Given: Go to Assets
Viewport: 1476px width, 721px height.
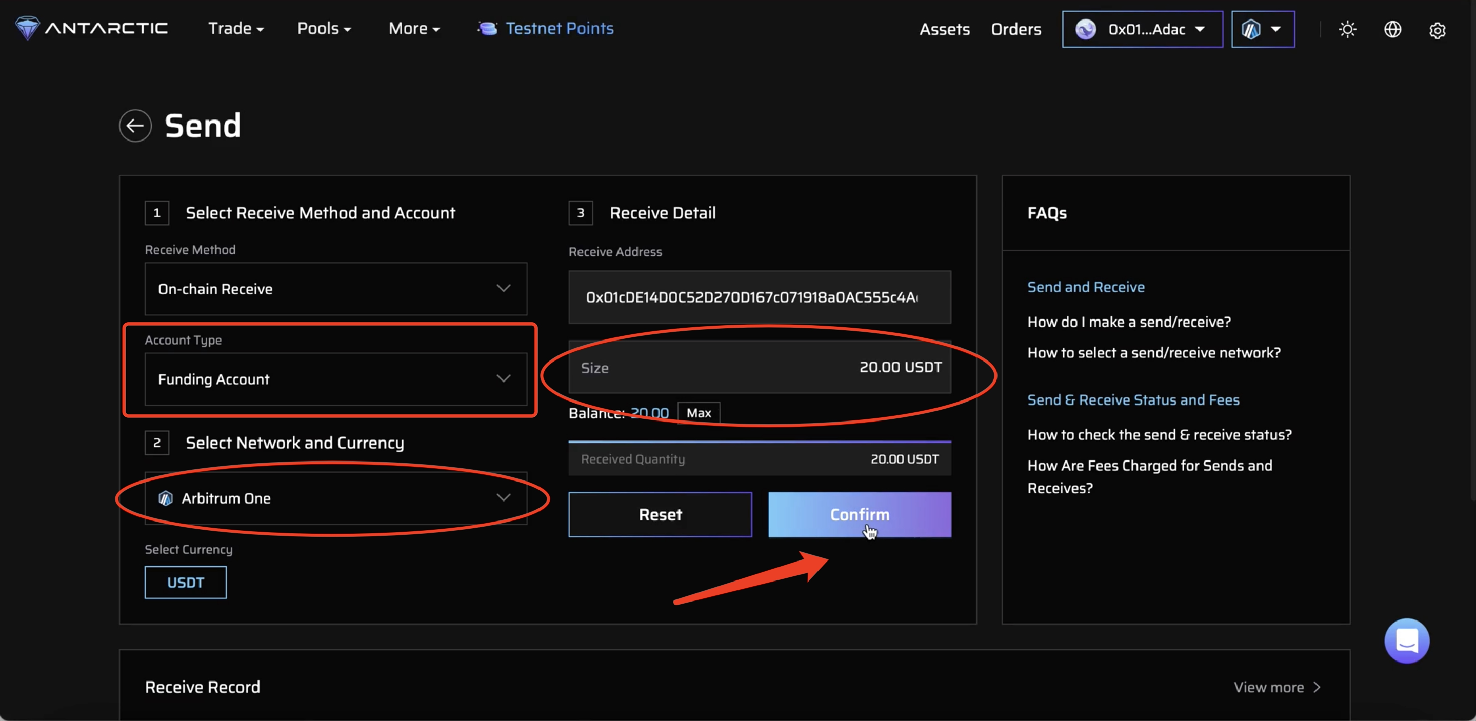Looking at the screenshot, I should [944, 29].
